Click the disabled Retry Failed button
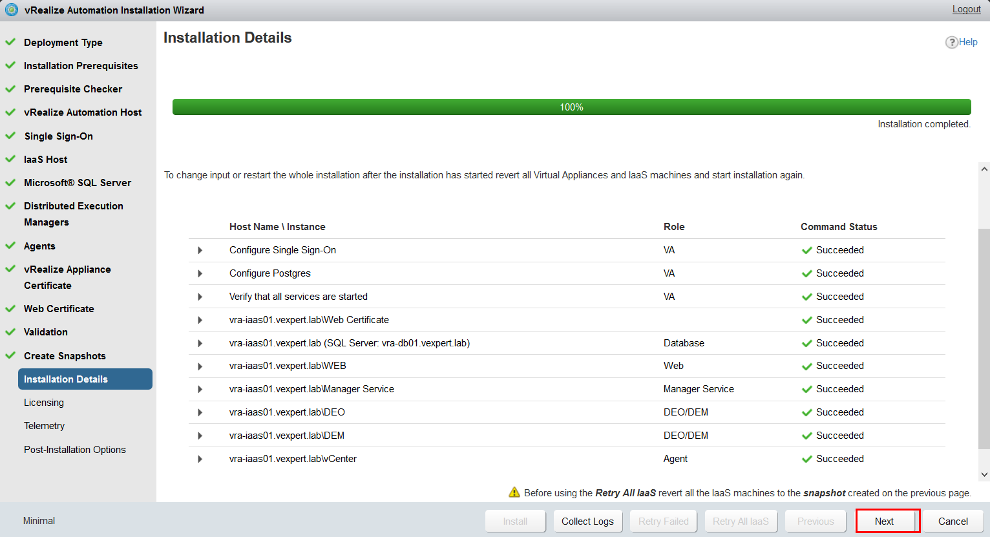This screenshot has width=990, height=537. tap(664, 521)
